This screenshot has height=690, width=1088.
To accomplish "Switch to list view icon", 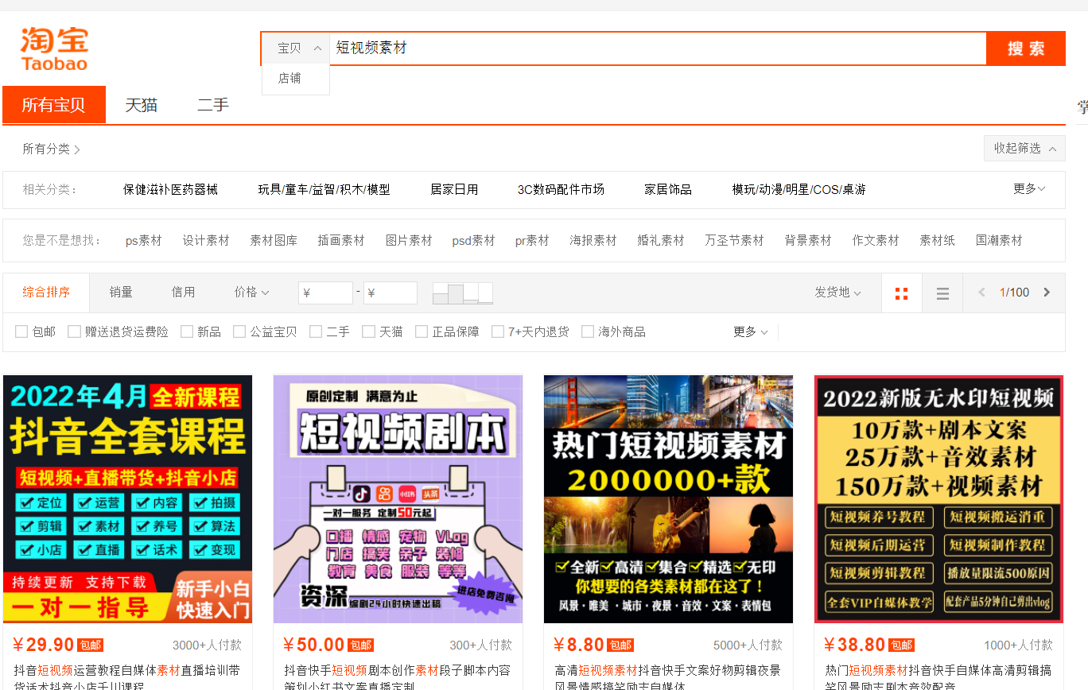I will coord(942,293).
